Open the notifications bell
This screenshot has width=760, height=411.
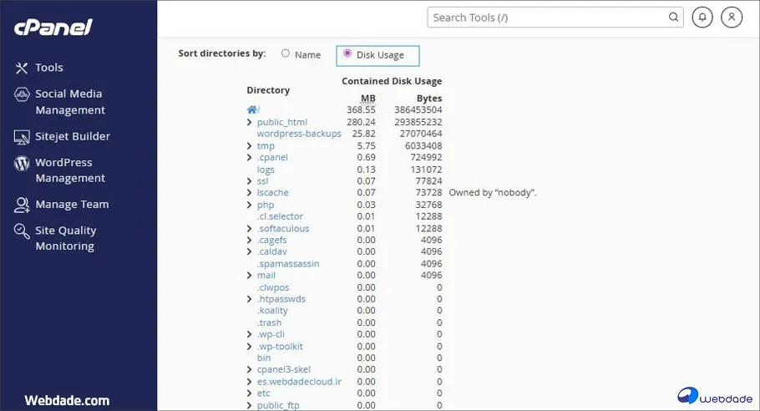pos(702,18)
